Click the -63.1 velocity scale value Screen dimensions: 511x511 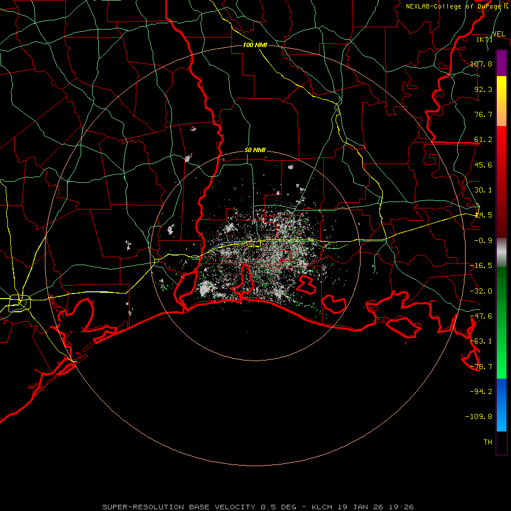click(481, 341)
